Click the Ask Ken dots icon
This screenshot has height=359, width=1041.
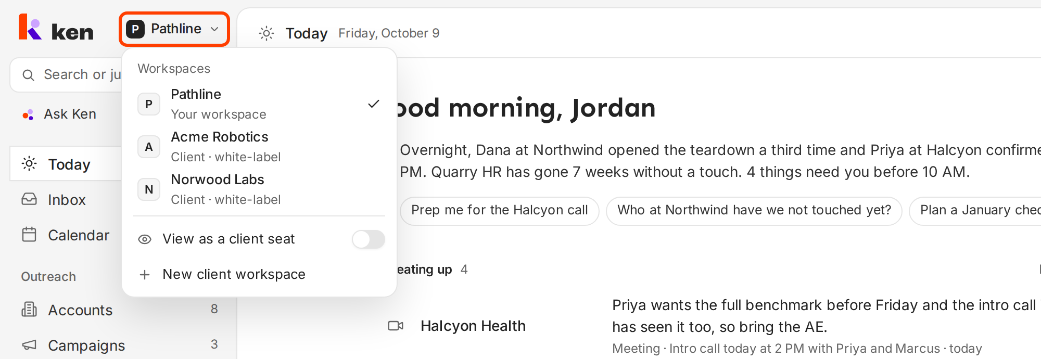(x=28, y=114)
